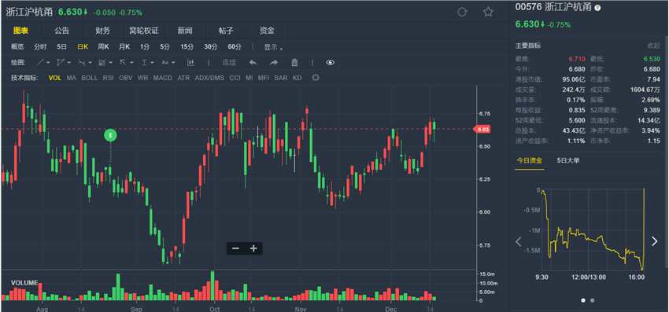The width and height of the screenshot is (669, 312).
Task: Expand the text tool dropdown arrow
Action: 173,63
